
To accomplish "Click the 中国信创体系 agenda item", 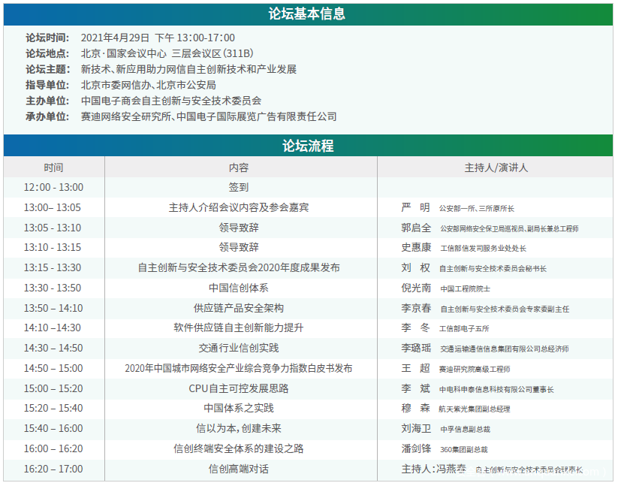I will point(239,288).
